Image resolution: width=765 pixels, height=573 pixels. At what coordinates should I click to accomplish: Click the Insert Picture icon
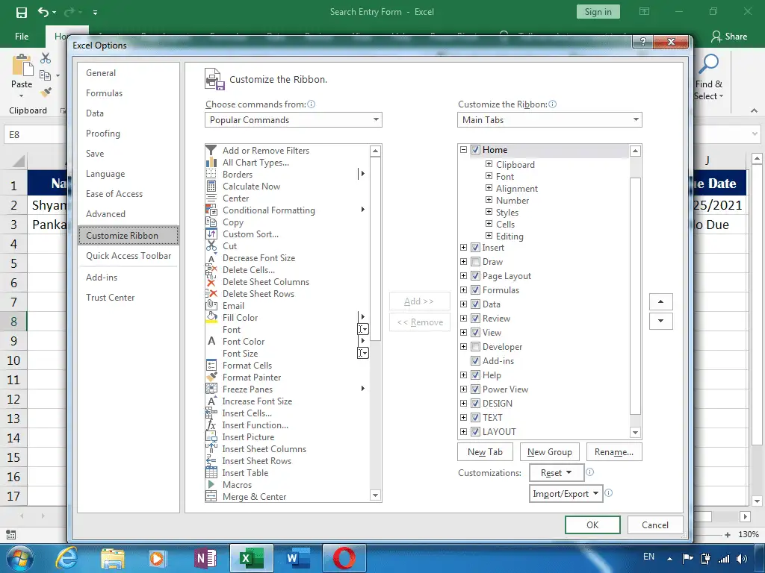click(211, 436)
